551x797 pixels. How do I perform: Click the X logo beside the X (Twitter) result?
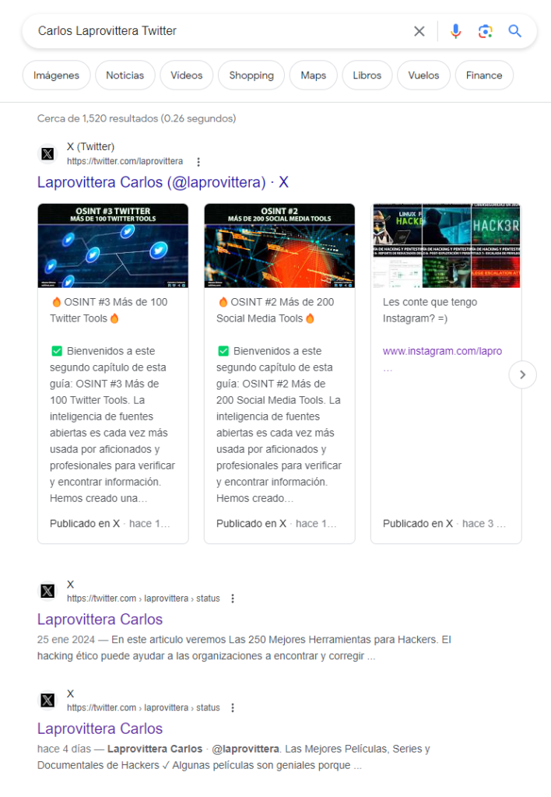click(x=47, y=153)
